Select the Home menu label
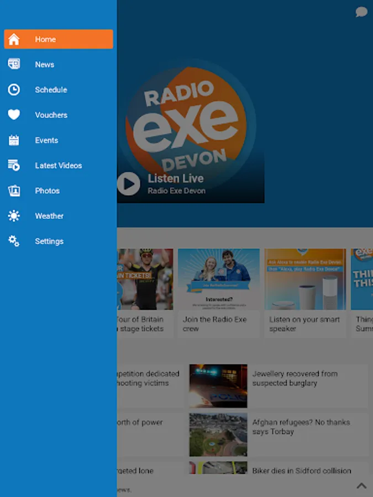The image size is (373, 497). 45,39
